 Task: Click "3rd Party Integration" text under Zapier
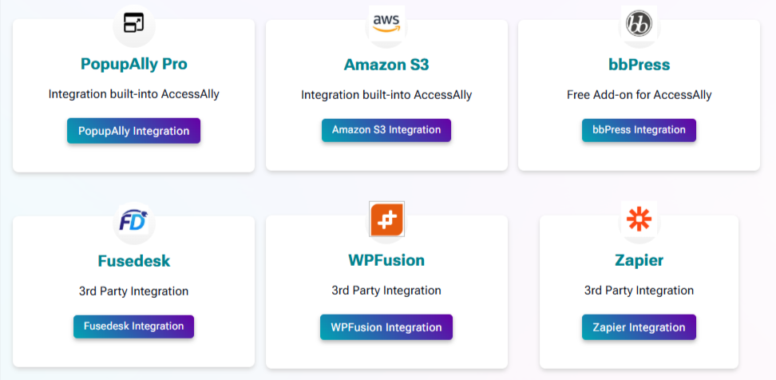tap(639, 291)
